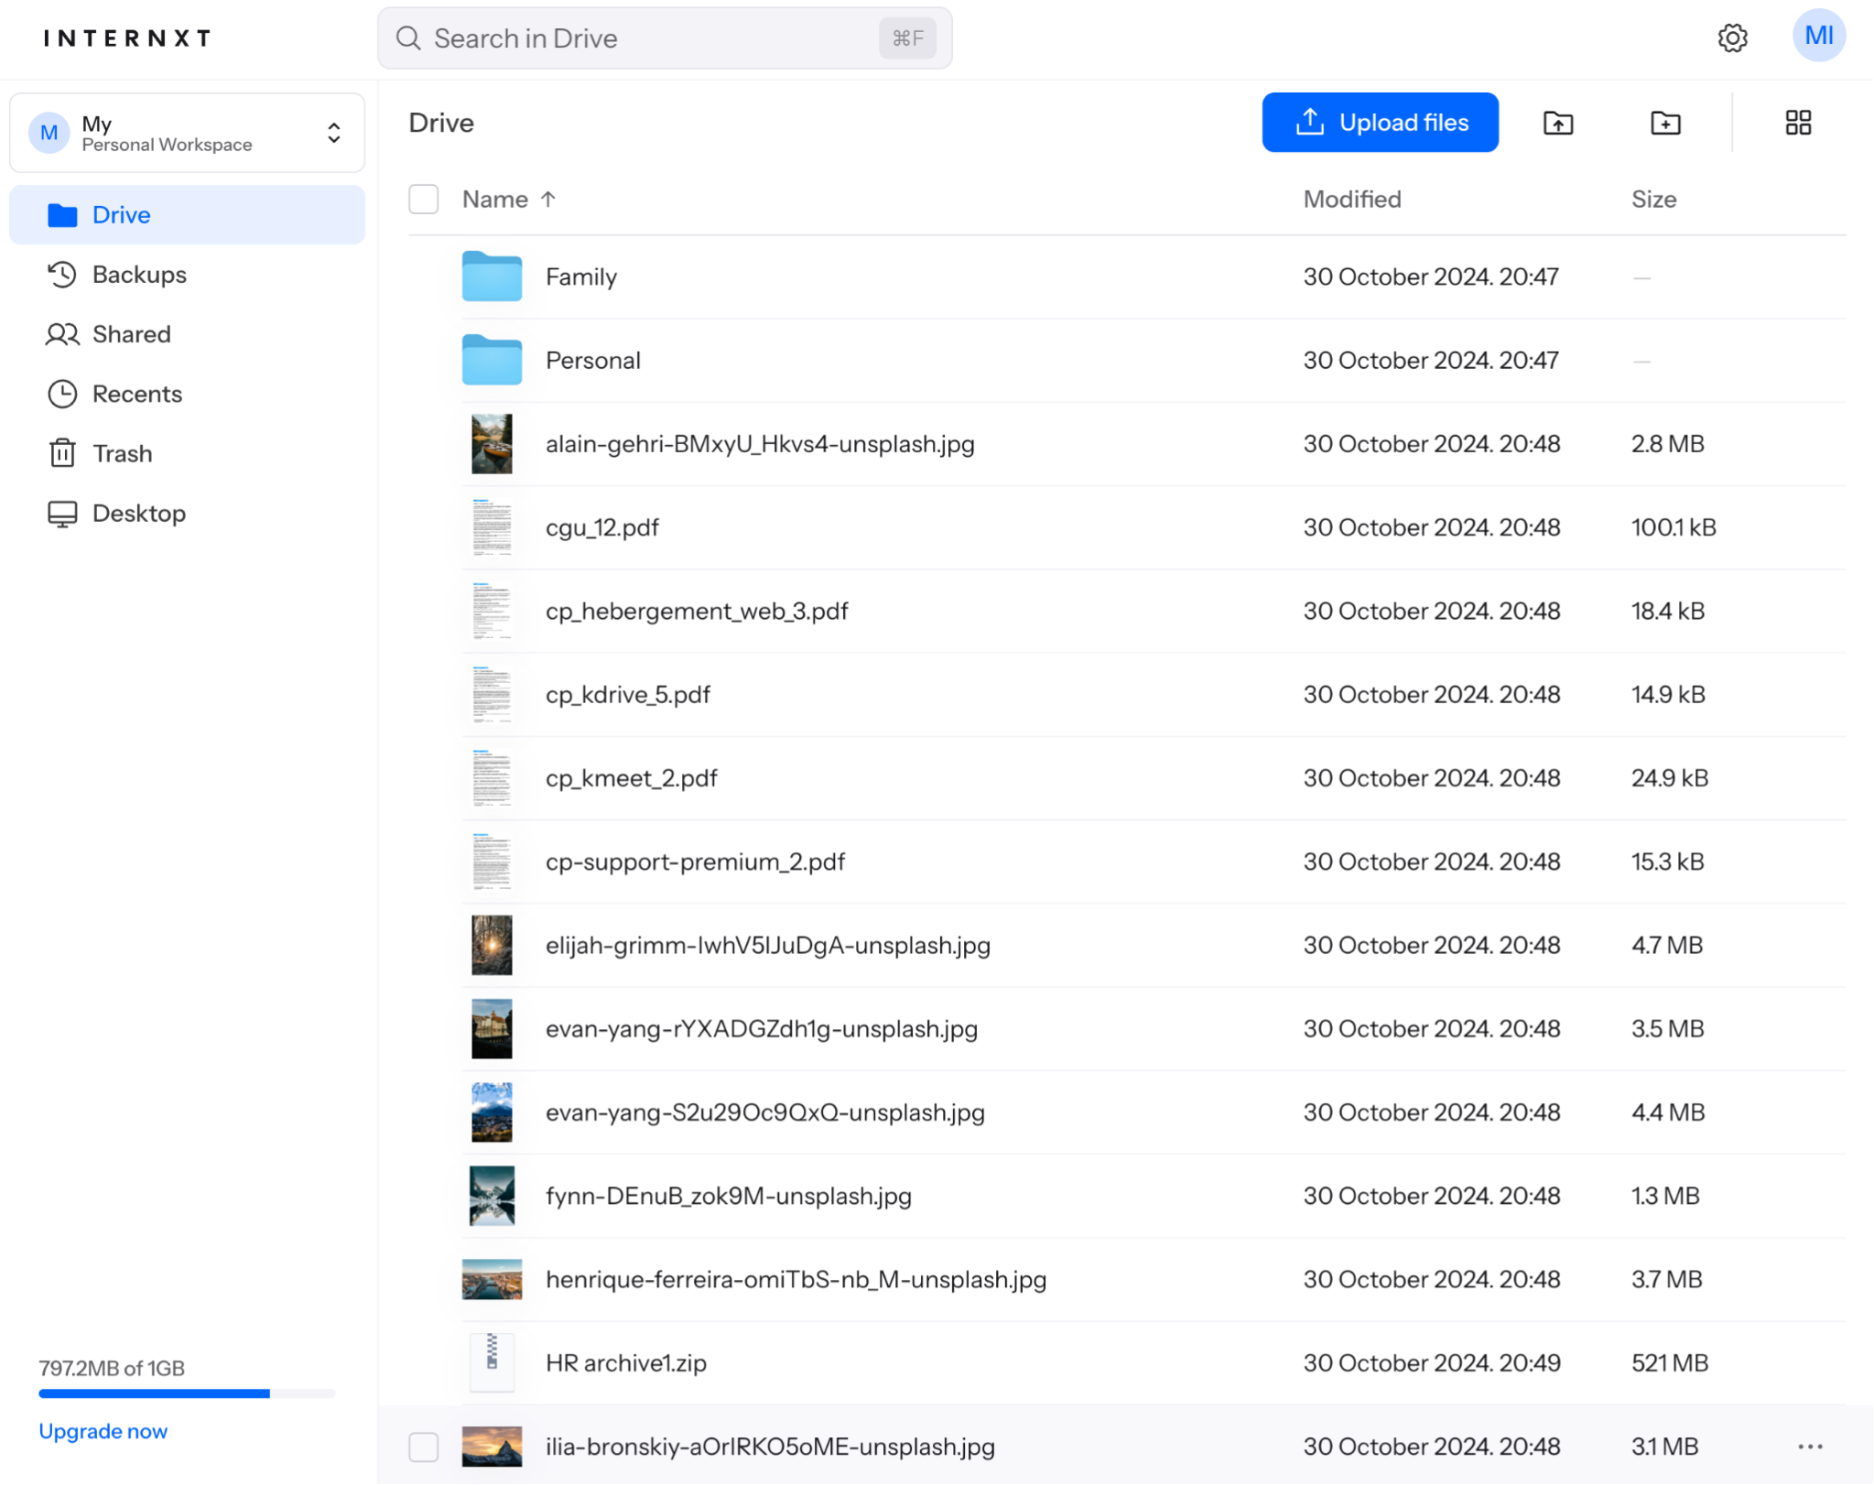Open cp_kdrive_5.pdf thumbnail
Viewport: 1874px width, 1485px height.
coord(492,694)
